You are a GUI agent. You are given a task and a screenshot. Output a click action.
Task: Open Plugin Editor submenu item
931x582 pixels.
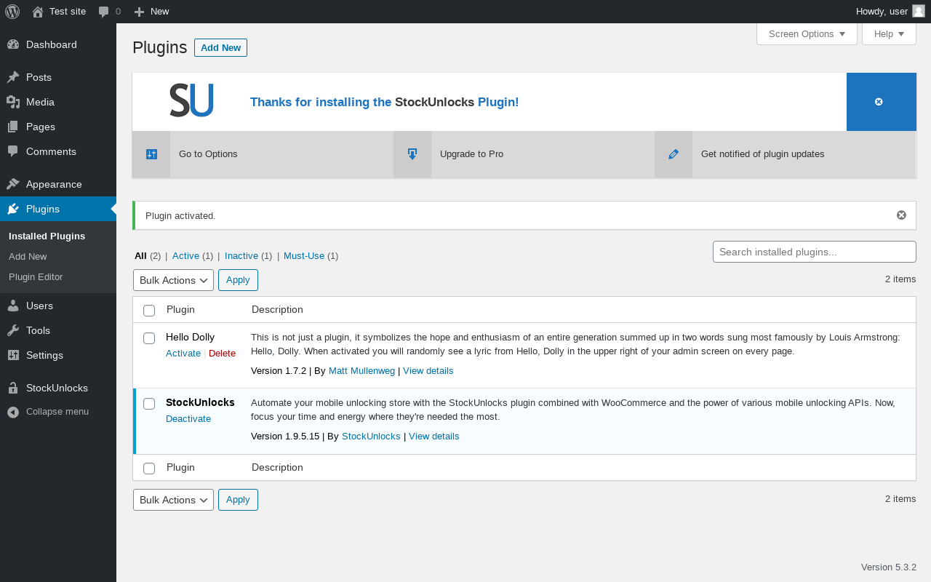(x=36, y=277)
